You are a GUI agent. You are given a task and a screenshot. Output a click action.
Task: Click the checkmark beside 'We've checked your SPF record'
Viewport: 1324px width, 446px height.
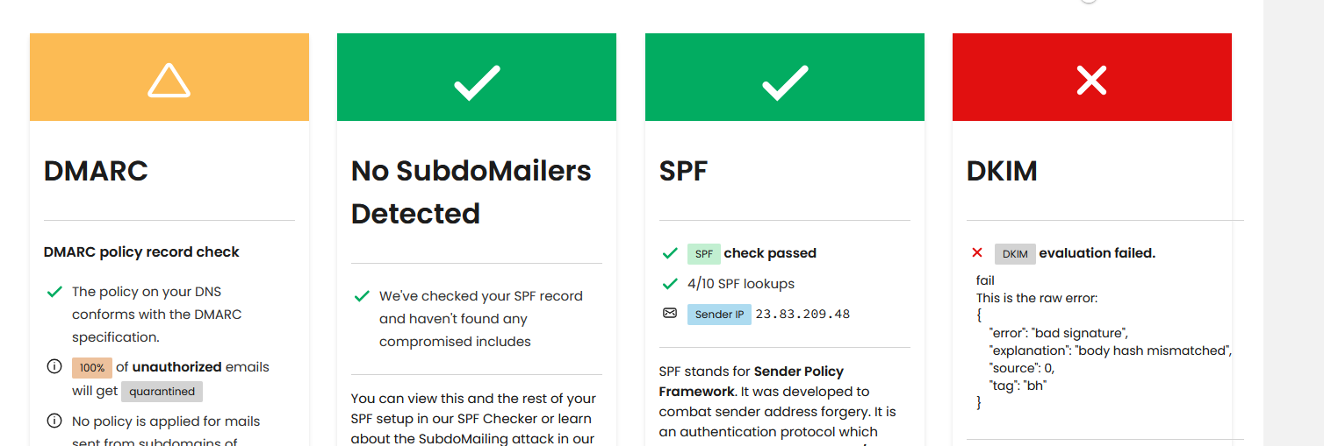[362, 296]
